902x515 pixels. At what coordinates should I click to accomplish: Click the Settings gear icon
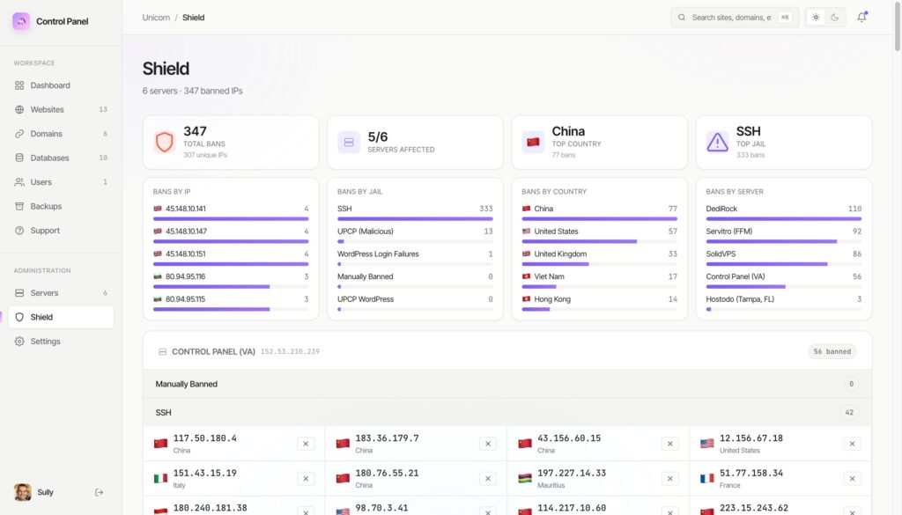[x=19, y=342]
